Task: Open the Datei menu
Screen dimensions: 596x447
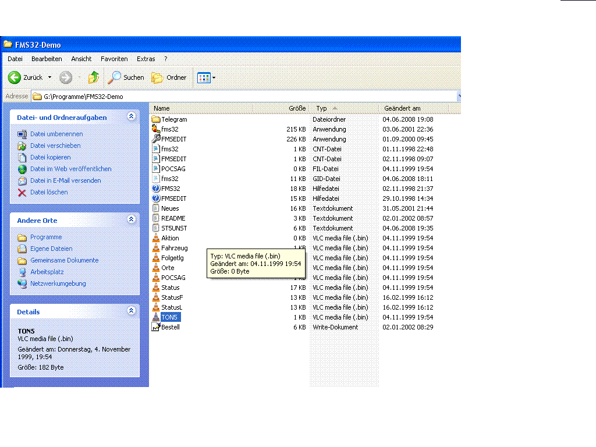Action: coord(15,59)
